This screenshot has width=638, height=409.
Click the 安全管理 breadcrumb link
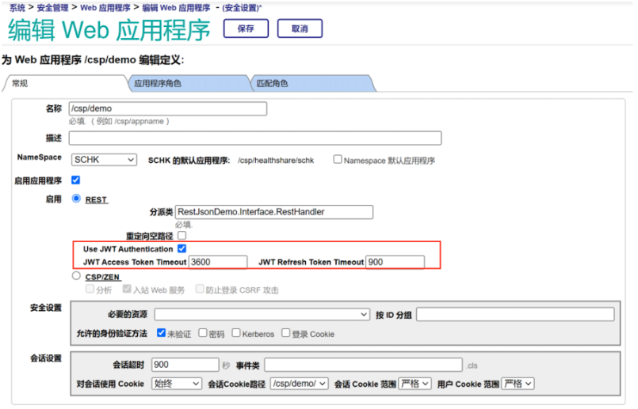[x=52, y=6]
